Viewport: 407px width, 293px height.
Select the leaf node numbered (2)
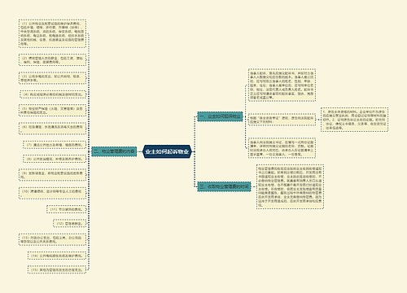point(52,60)
